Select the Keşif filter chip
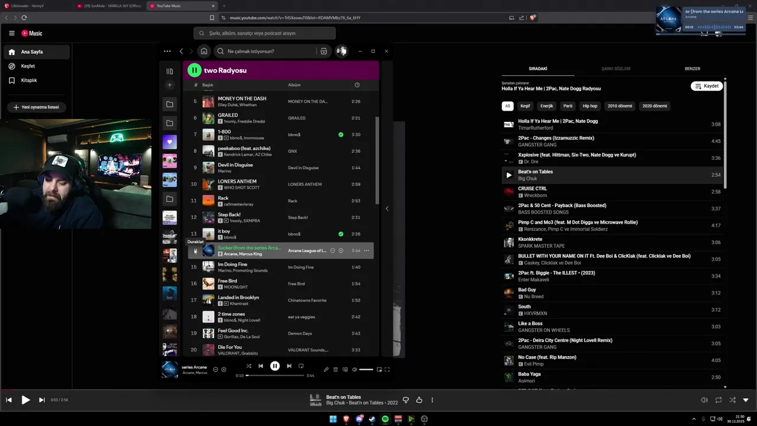 pyautogui.click(x=525, y=106)
